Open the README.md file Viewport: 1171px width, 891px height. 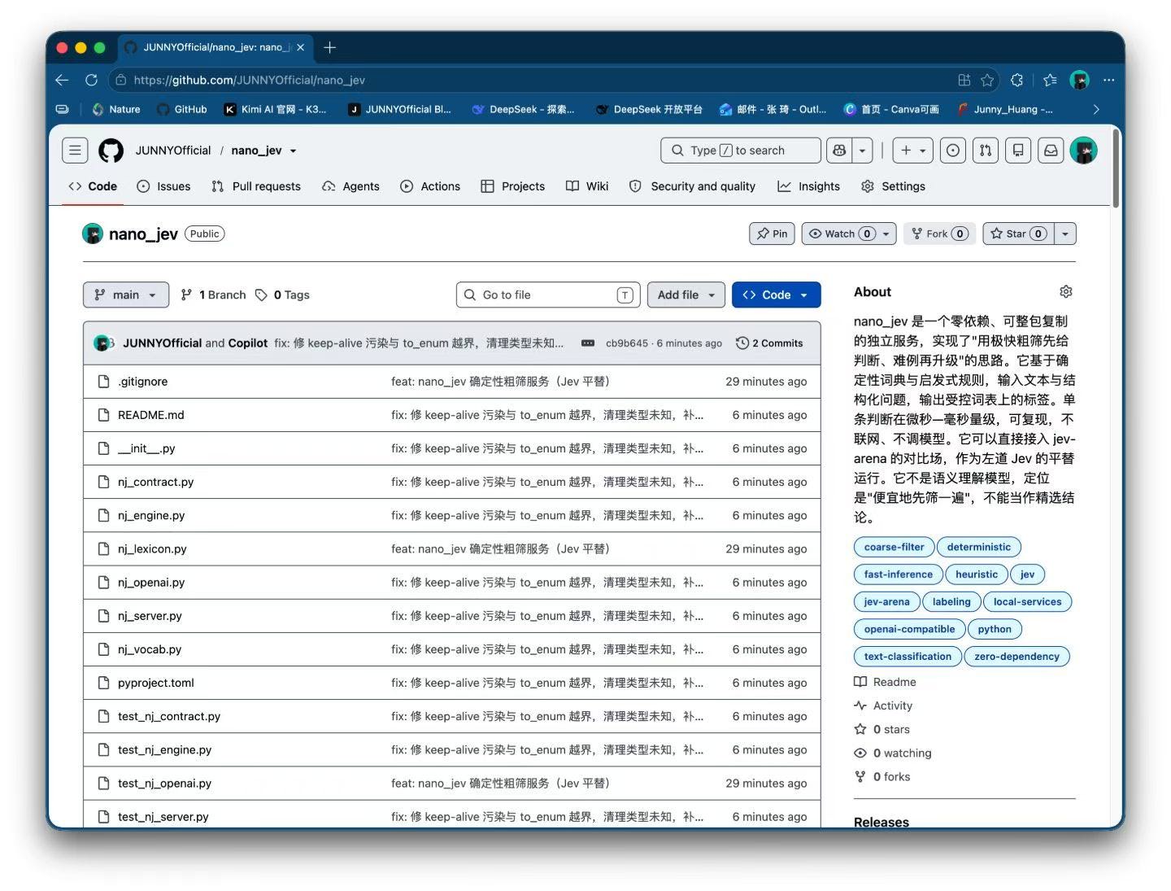(151, 415)
